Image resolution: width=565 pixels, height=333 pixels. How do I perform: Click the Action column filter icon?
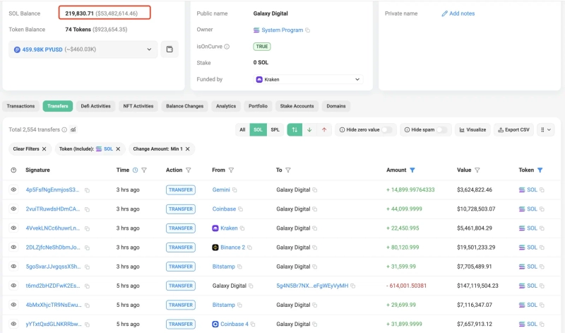[189, 170]
